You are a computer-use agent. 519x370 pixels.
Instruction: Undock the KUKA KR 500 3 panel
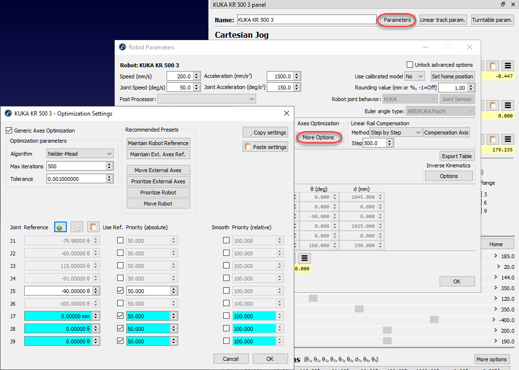point(503,4)
